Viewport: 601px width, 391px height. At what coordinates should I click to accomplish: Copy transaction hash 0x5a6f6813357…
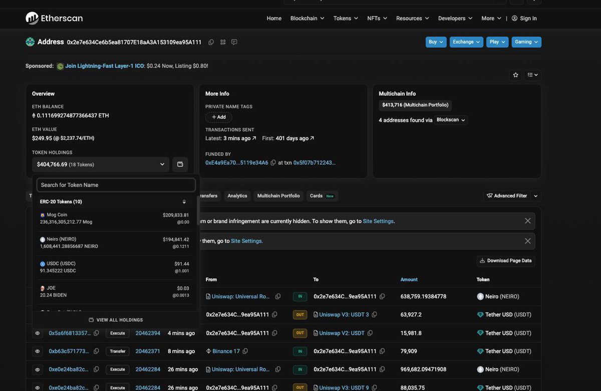point(96,333)
